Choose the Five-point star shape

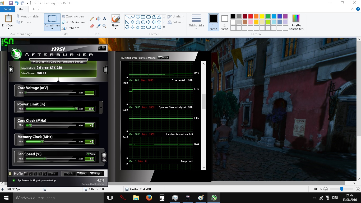(138, 27)
